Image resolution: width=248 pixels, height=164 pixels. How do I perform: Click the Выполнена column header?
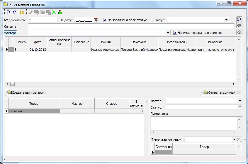point(81,42)
